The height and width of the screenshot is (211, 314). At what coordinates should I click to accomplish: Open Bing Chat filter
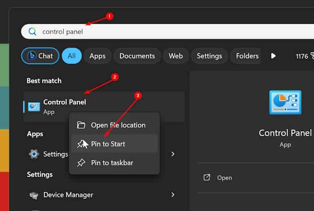click(x=40, y=56)
